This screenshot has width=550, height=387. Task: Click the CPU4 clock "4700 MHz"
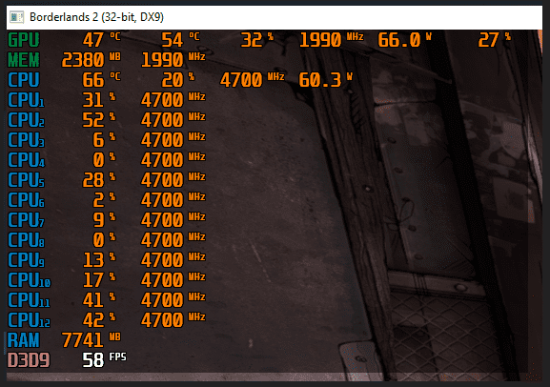tap(173, 159)
